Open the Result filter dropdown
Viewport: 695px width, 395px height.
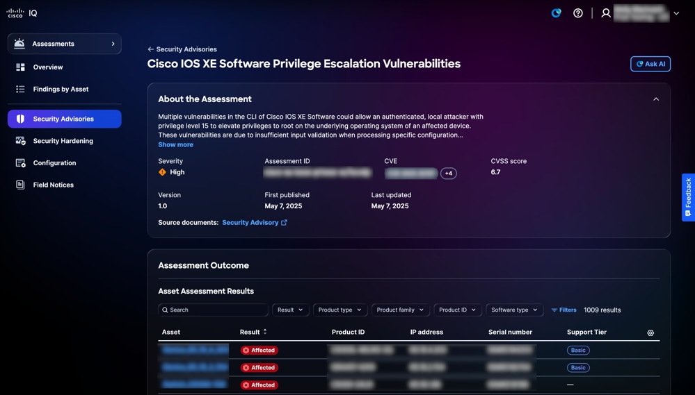(290, 310)
